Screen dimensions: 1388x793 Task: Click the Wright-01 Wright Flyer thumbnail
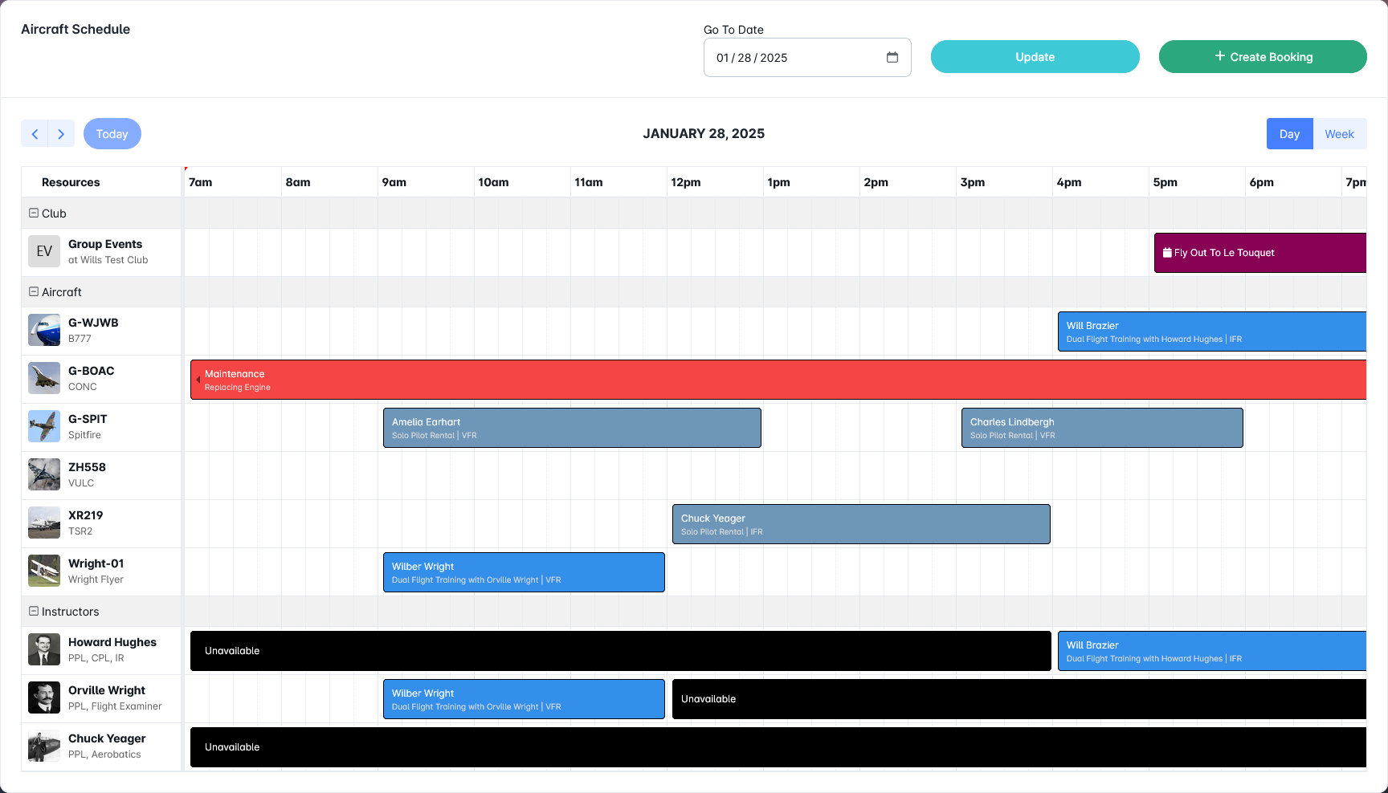pyautogui.click(x=44, y=571)
